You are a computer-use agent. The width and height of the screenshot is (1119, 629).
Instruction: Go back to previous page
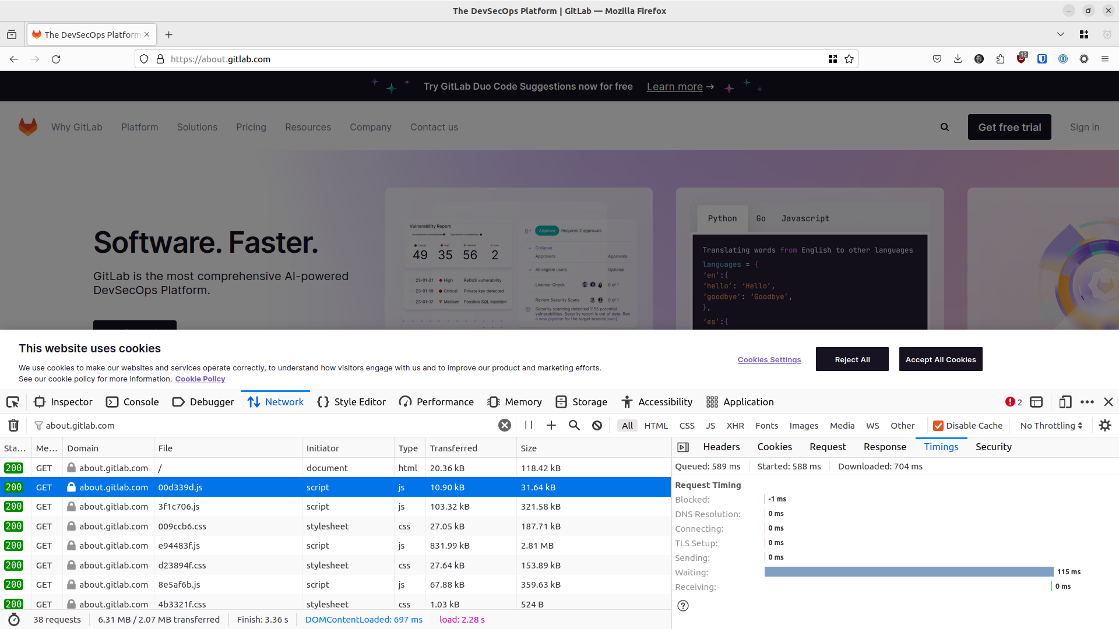[14, 59]
